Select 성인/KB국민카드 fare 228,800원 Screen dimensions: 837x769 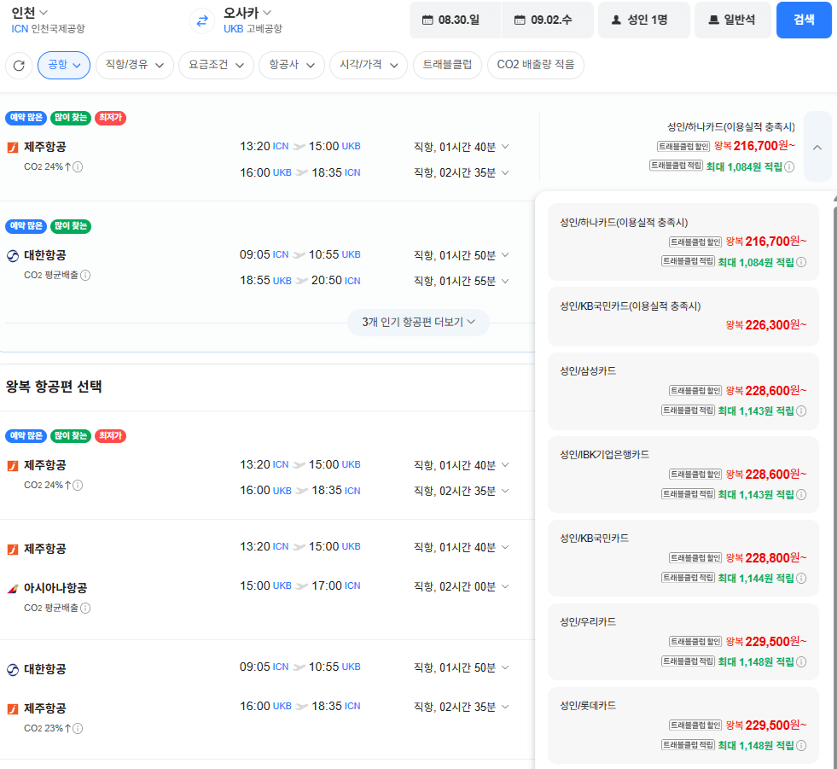tap(683, 558)
